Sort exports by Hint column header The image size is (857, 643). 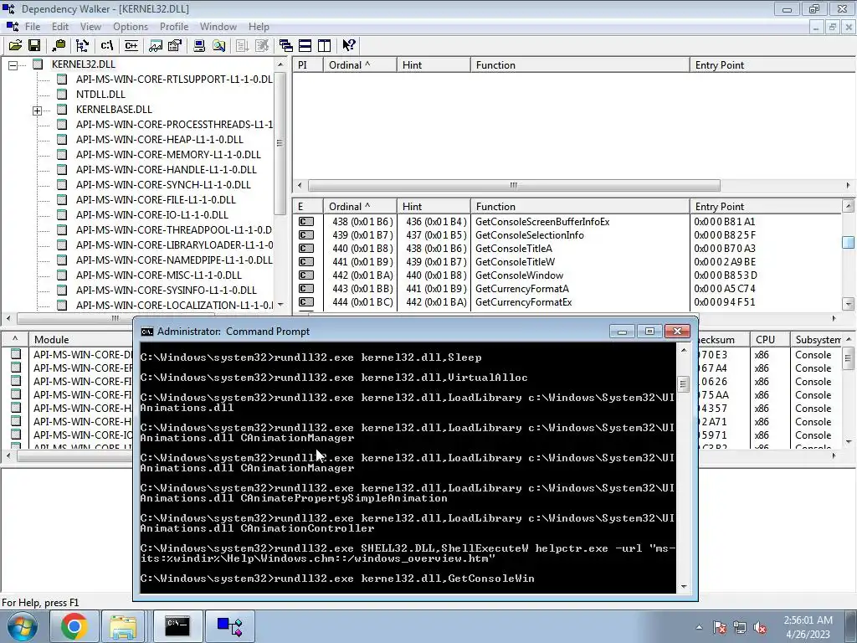tap(434, 206)
